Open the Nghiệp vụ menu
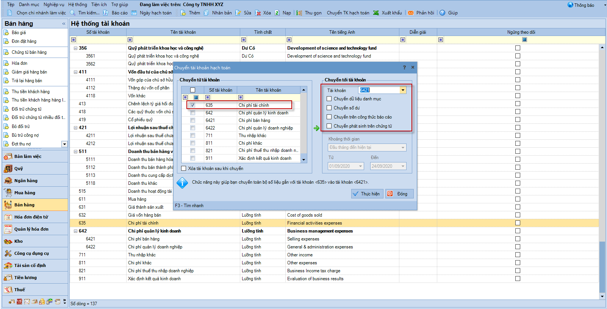The height and width of the screenshot is (309, 607). coord(54,5)
